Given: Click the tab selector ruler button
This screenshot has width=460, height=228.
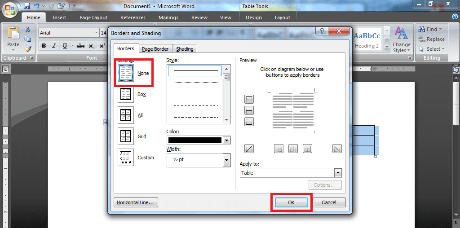Looking at the screenshot, I should click(6, 70).
